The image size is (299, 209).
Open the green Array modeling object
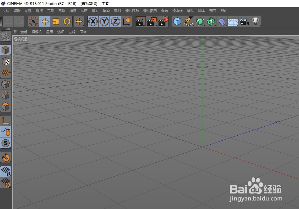[x=211, y=21]
